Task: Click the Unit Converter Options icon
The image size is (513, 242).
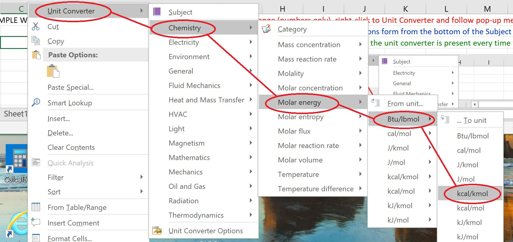Action: [x=157, y=231]
